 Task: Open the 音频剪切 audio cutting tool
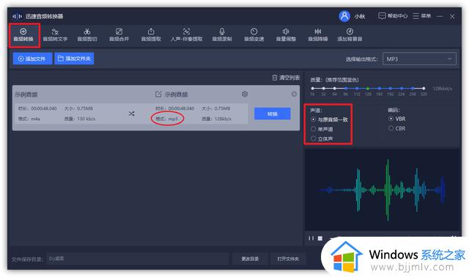tap(87, 34)
